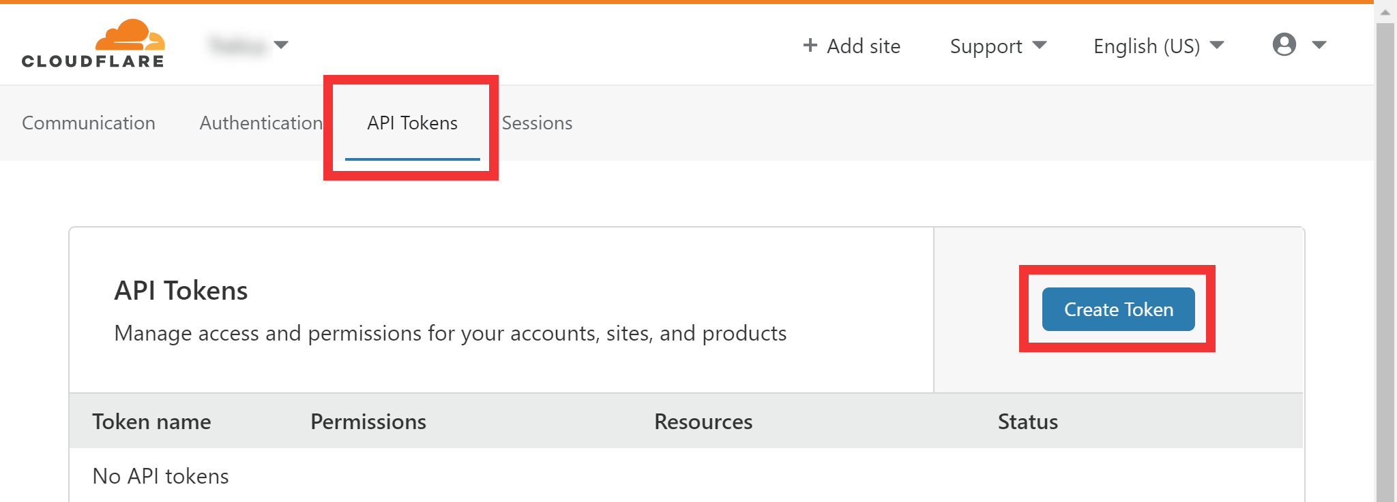Expand the account name dropdown arrow

point(281,45)
